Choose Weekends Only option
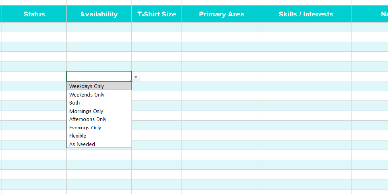 99,95
